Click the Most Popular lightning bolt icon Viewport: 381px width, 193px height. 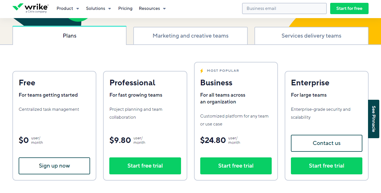point(202,71)
